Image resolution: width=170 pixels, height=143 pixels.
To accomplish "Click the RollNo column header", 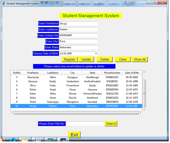I will [17, 73].
